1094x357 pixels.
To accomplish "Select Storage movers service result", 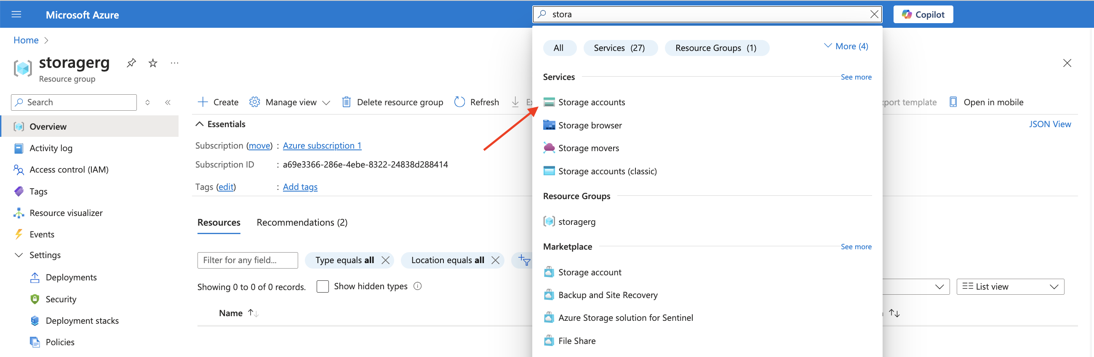I will (x=589, y=148).
